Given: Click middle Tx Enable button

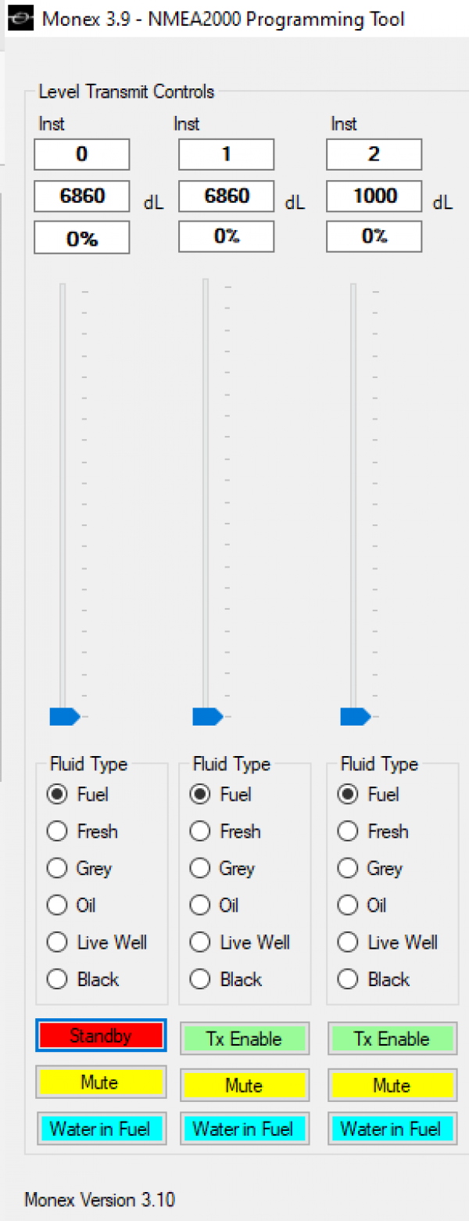Looking at the screenshot, I should click(244, 1039).
